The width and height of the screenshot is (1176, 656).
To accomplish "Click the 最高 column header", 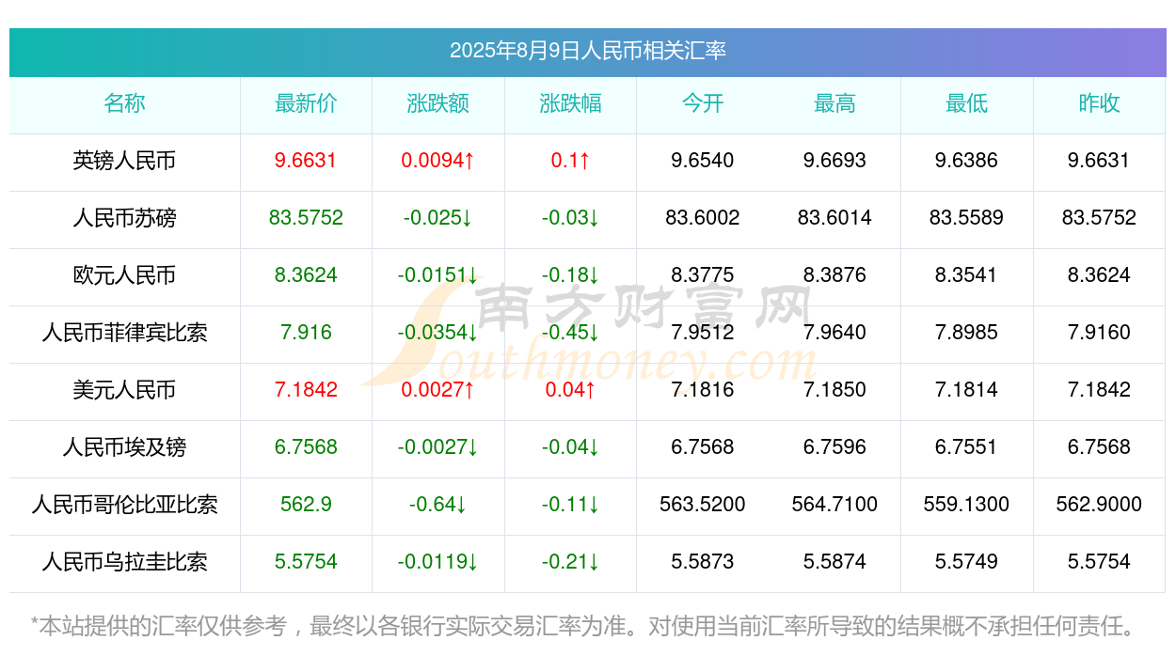I will pyautogui.click(x=834, y=103).
